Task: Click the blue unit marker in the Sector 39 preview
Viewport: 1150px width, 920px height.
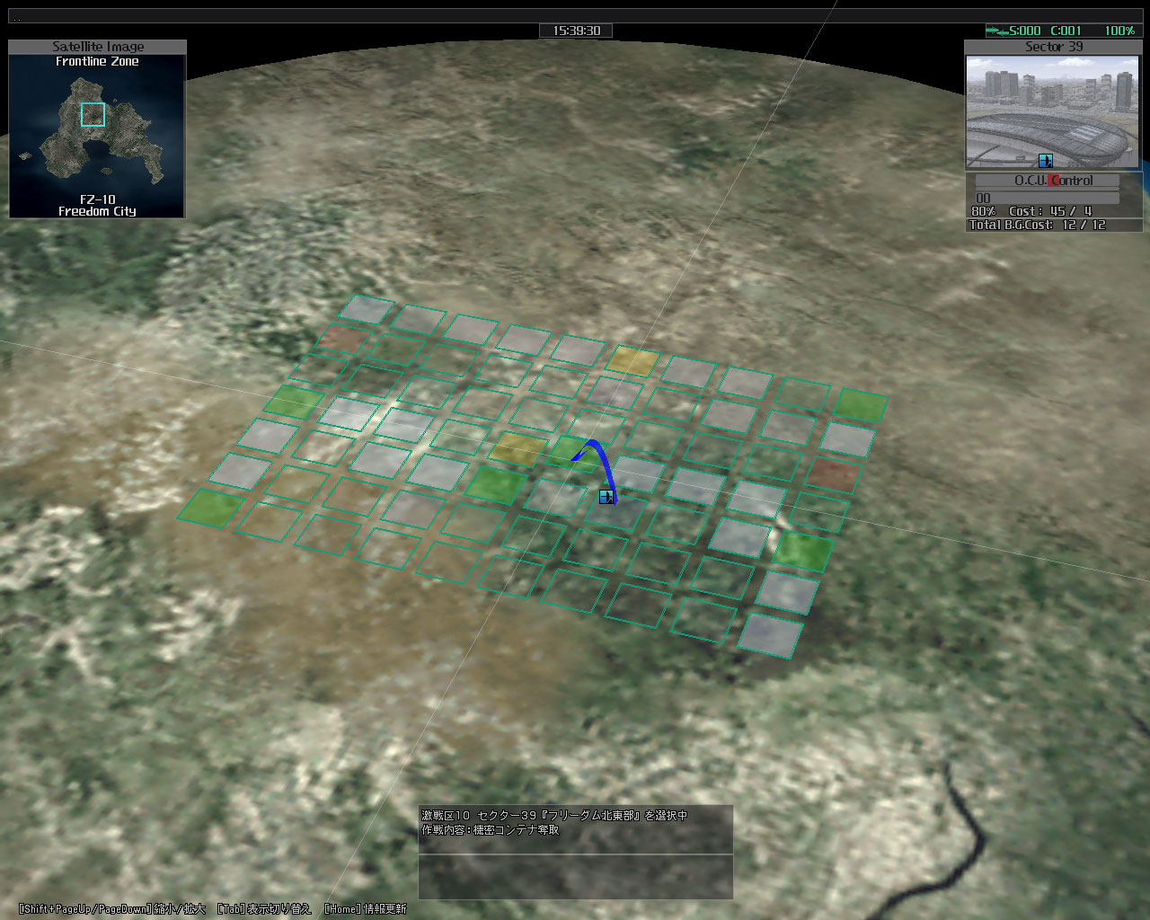Action: pos(1045,161)
